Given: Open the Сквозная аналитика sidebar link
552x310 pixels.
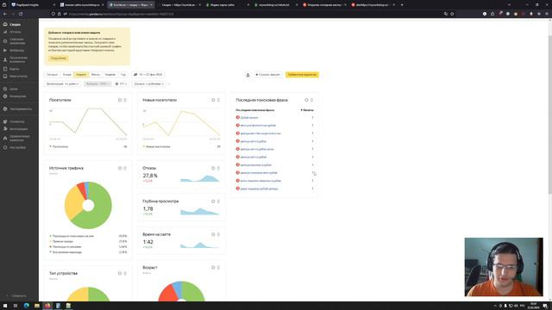Looking at the screenshot, I should tap(17, 41).
